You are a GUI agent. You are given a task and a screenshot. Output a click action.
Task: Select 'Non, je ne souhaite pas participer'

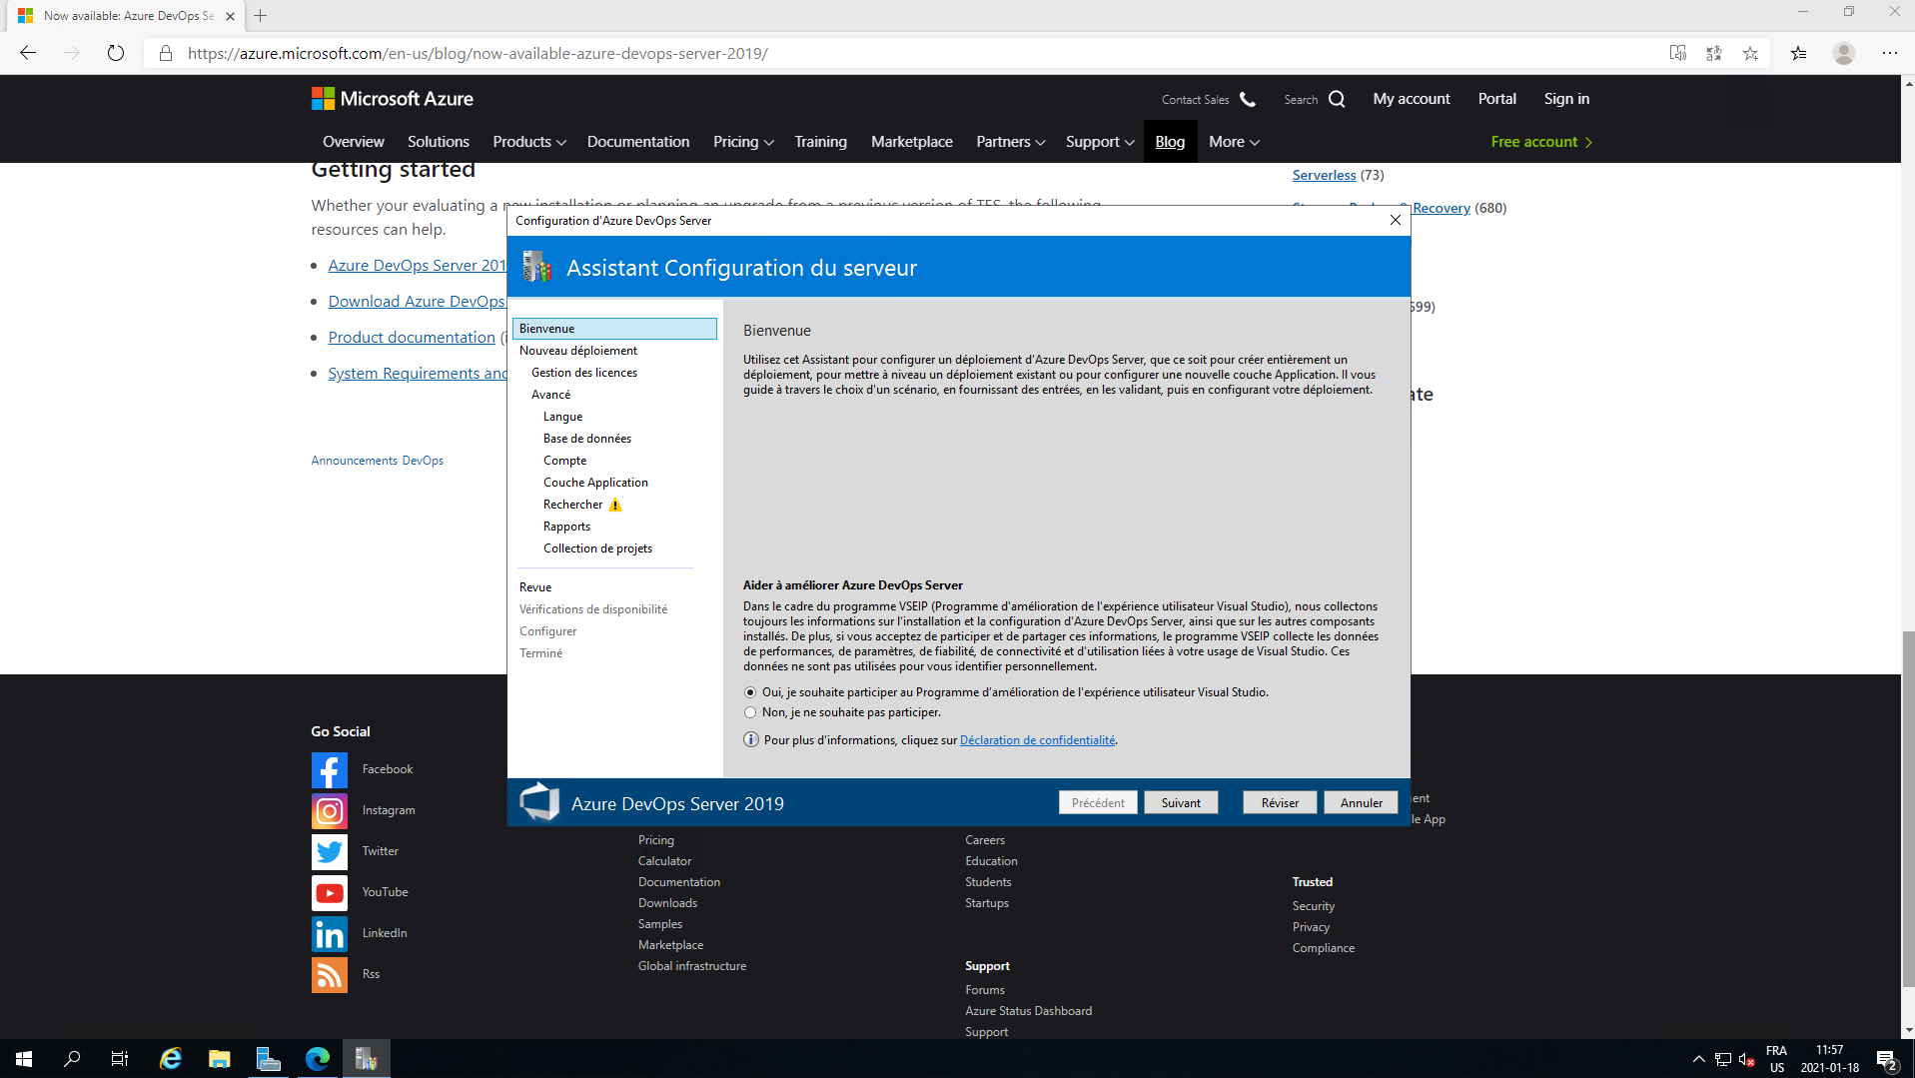(x=750, y=712)
